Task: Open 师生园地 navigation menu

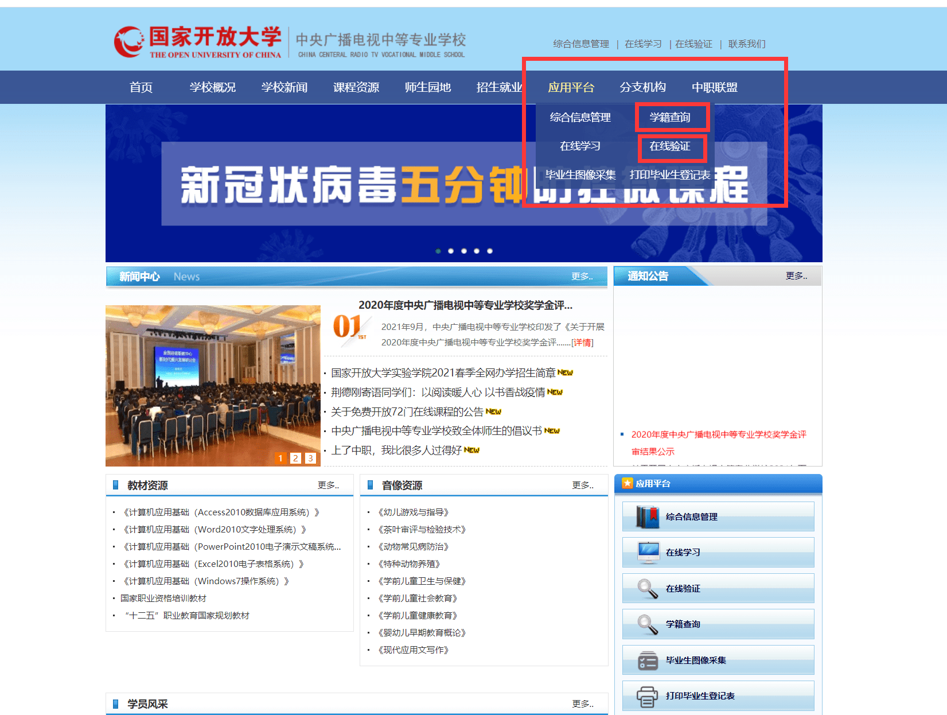Action: click(x=428, y=87)
